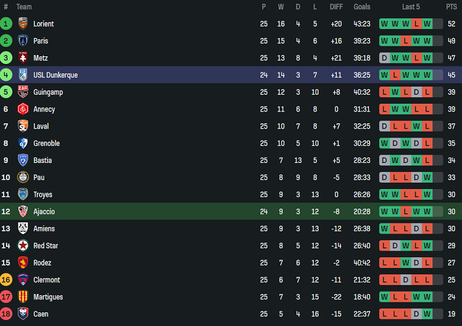The width and height of the screenshot is (462, 326).
Task: Open the Grenoble team link
Action: tap(46, 143)
